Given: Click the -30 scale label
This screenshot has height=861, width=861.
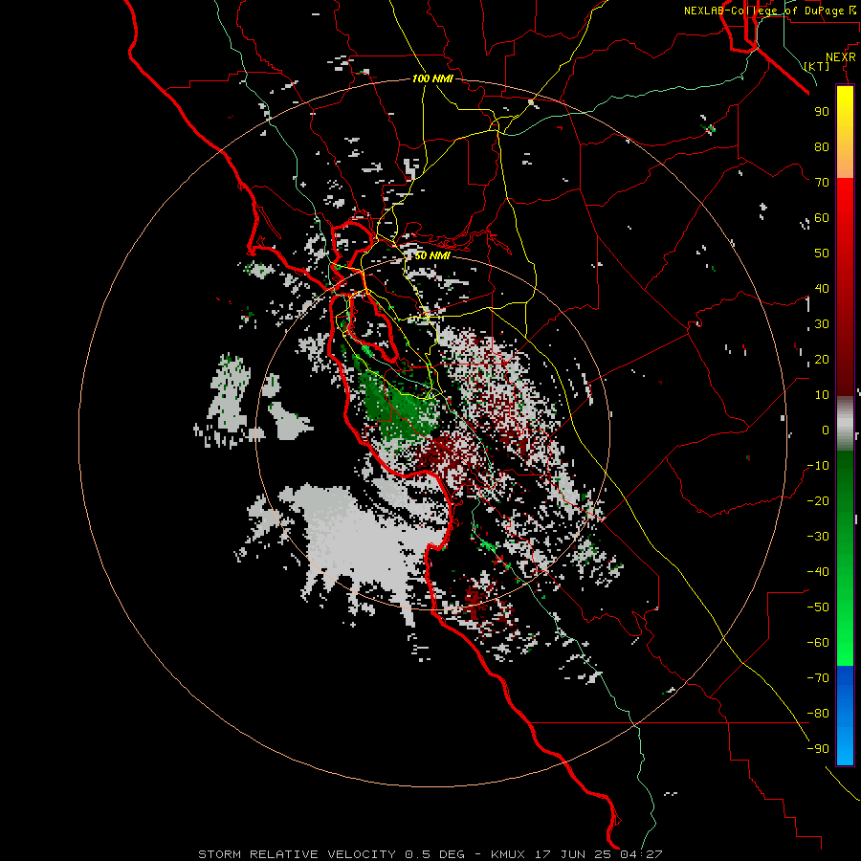Looking at the screenshot, I should click(818, 537).
